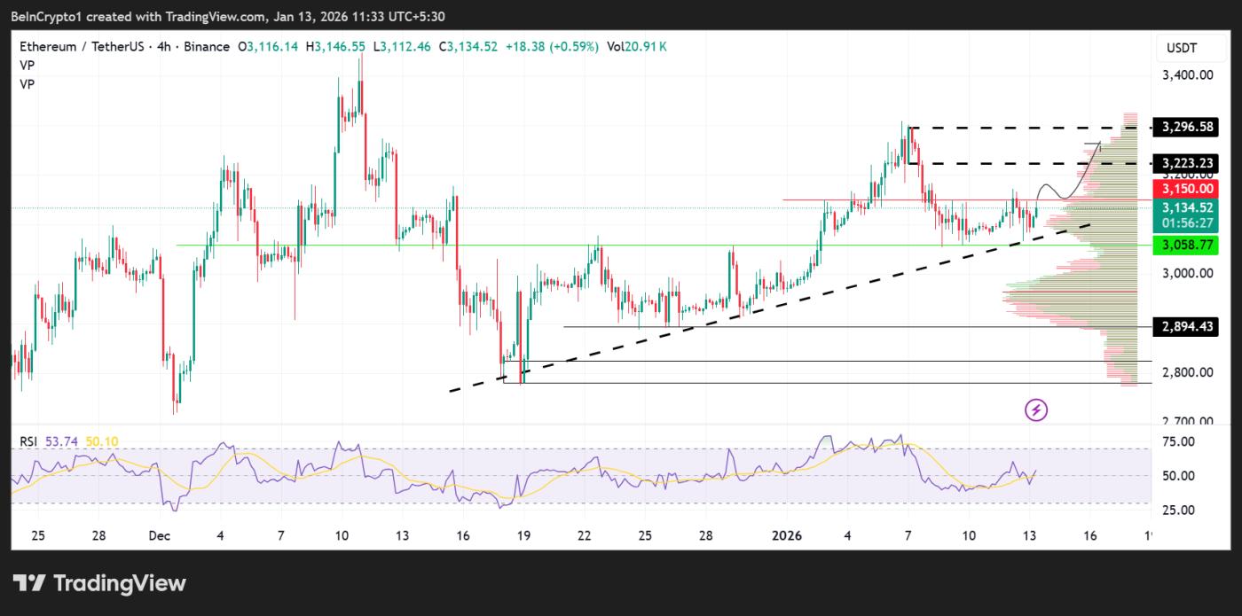Open the TradingView wordmark link
Viewport: 1242px width, 616px height.
coord(118,582)
